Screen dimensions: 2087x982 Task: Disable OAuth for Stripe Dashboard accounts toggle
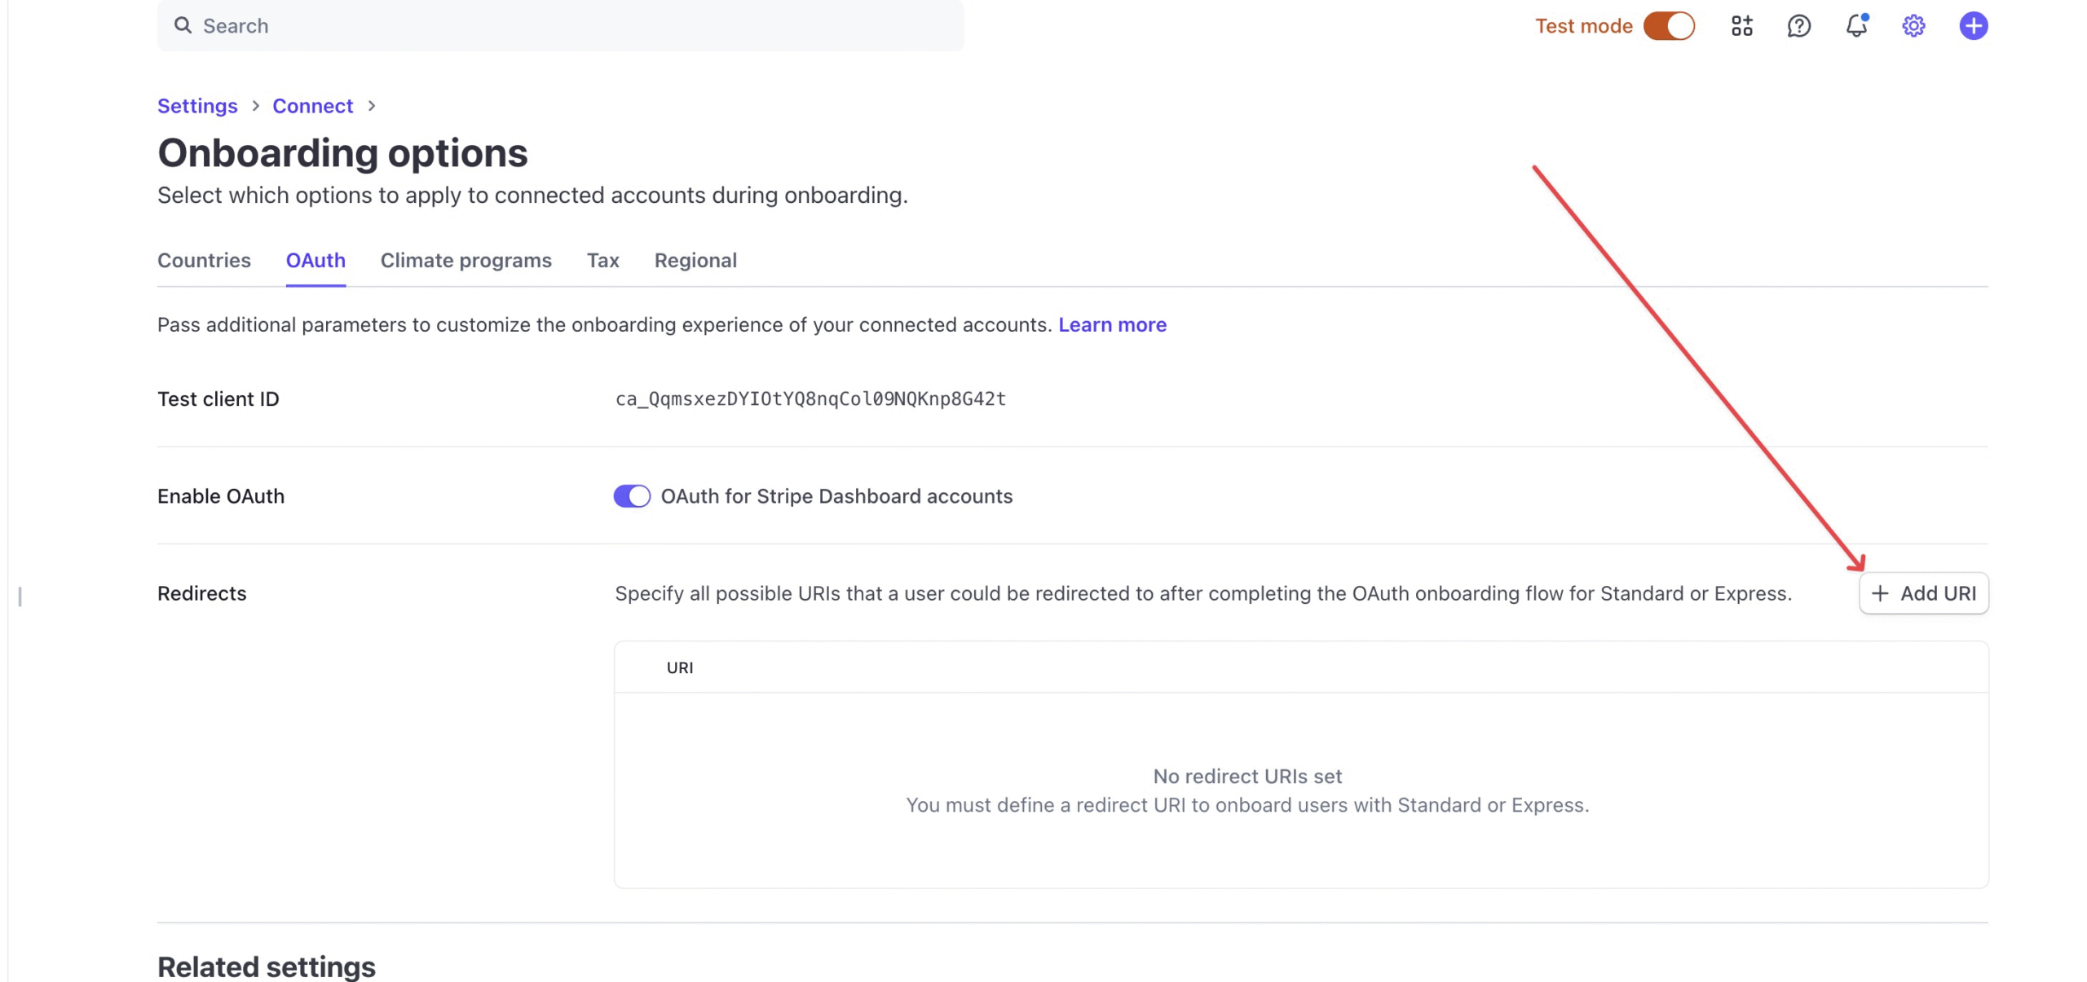[x=632, y=496]
